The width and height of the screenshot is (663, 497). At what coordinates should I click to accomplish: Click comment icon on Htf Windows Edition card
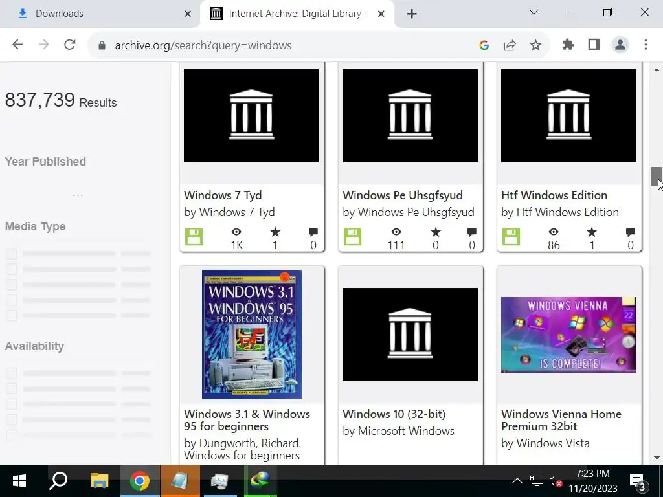(x=631, y=232)
